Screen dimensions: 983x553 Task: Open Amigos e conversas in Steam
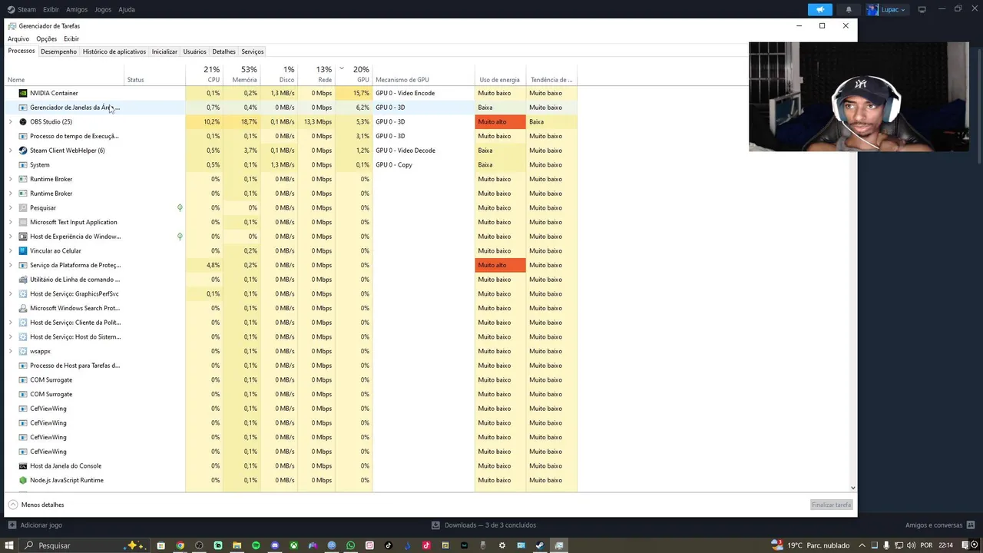point(941,525)
